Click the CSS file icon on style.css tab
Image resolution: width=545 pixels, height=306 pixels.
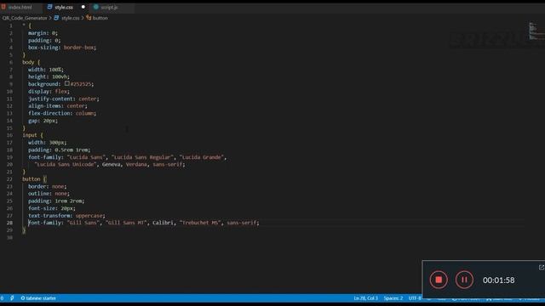point(49,7)
